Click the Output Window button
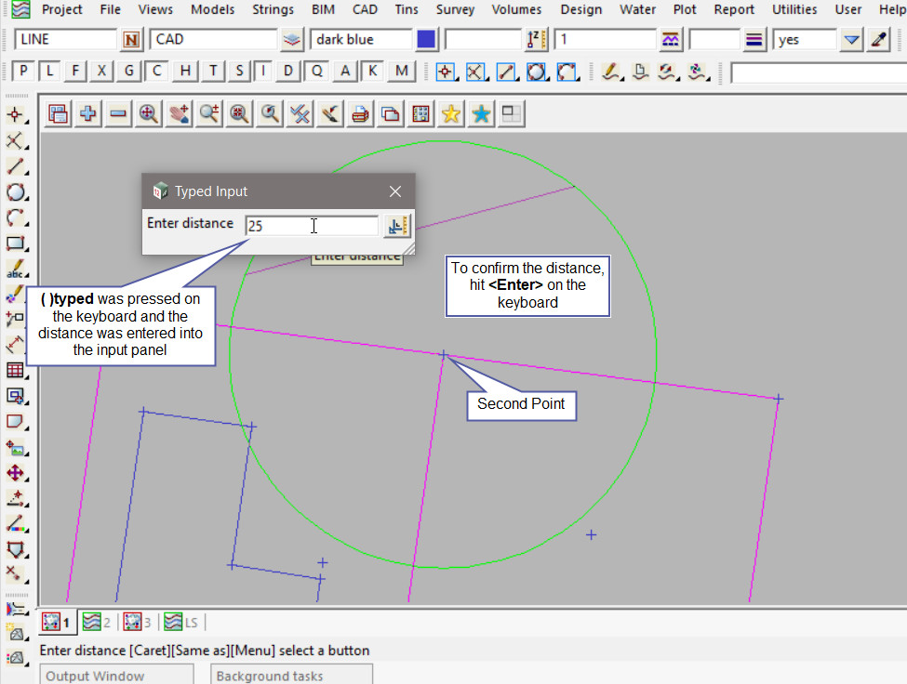 pyautogui.click(x=95, y=676)
